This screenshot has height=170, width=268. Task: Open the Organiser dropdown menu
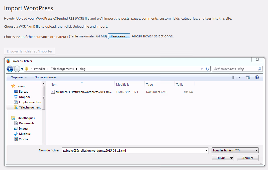tap(19, 77)
